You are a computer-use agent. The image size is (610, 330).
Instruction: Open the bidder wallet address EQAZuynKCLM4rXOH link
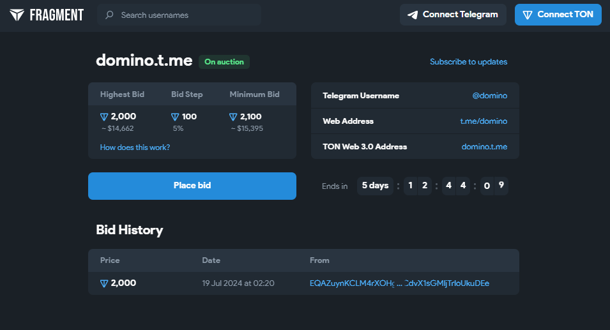coord(399,283)
